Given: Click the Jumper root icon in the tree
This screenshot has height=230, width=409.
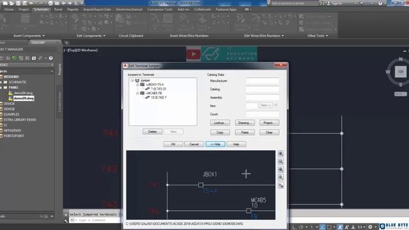Looking at the screenshot, I should [137, 80].
